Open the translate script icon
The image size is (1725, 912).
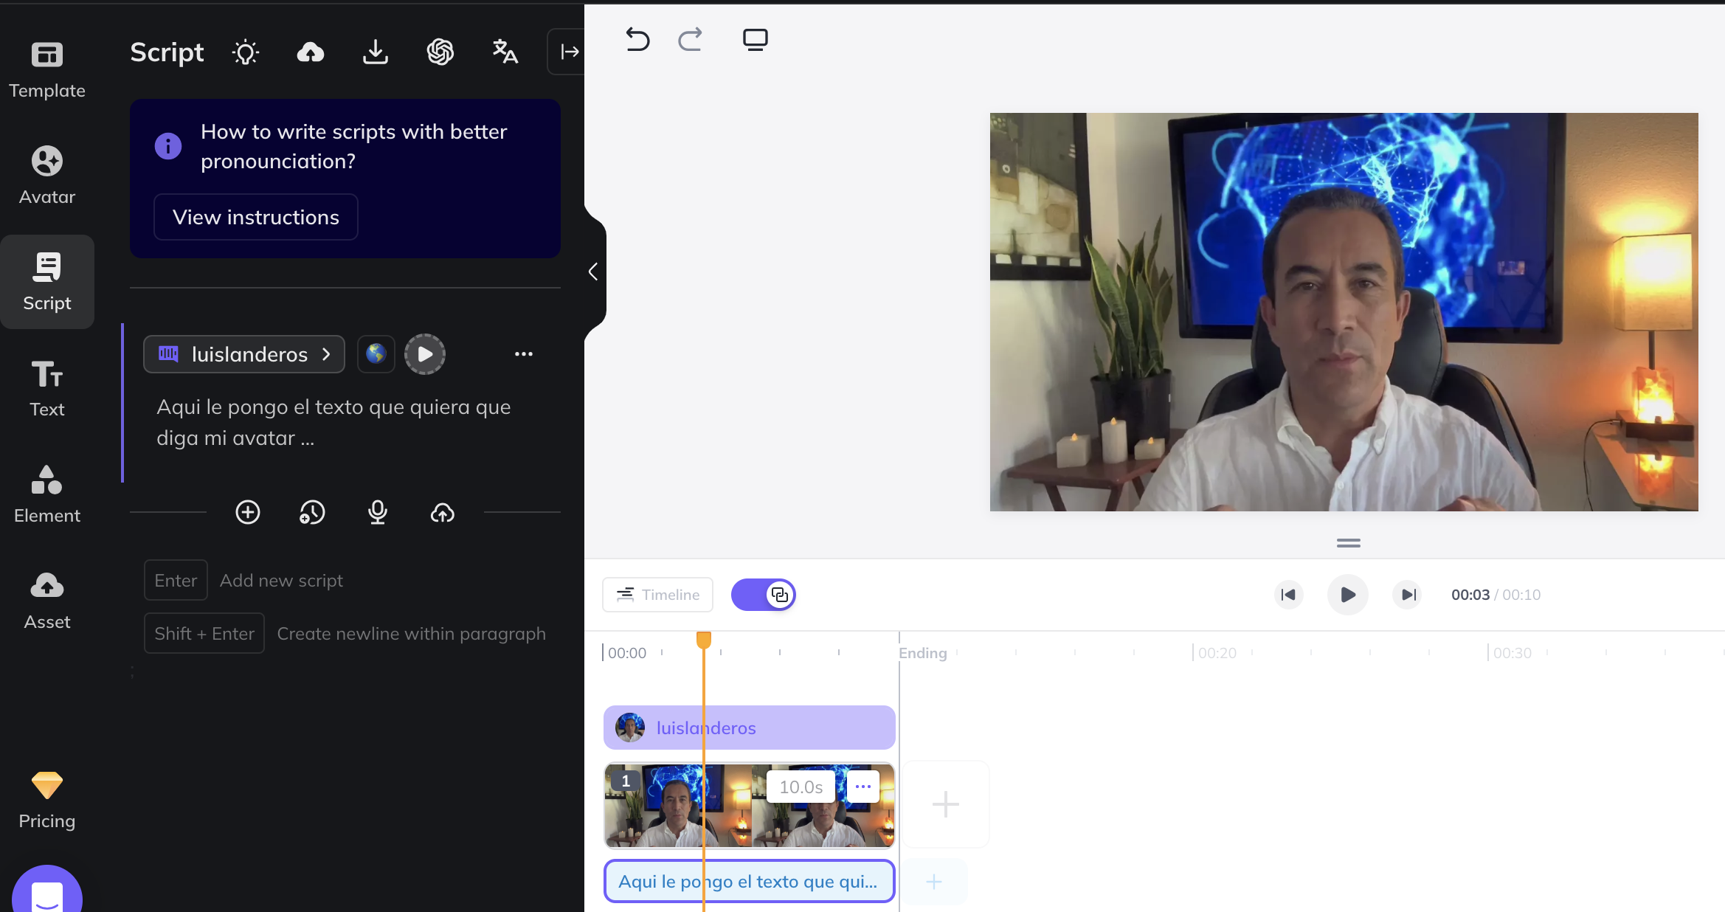tap(505, 52)
